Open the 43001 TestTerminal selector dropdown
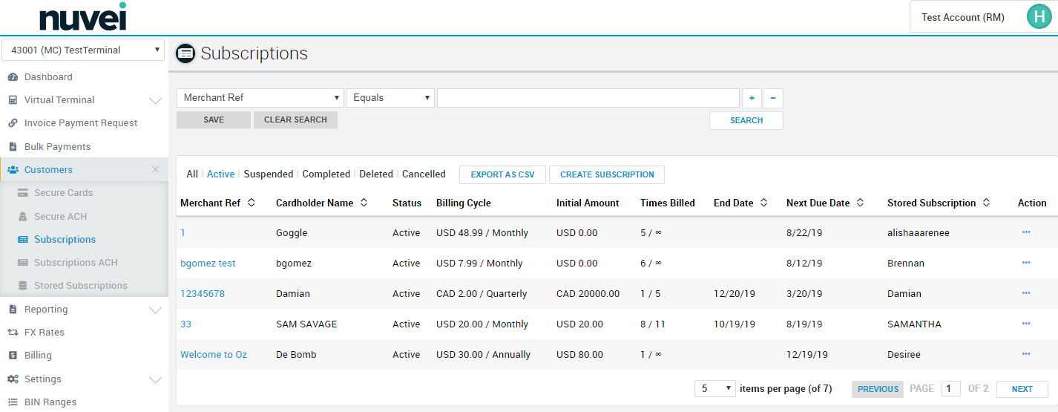 pos(83,50)
